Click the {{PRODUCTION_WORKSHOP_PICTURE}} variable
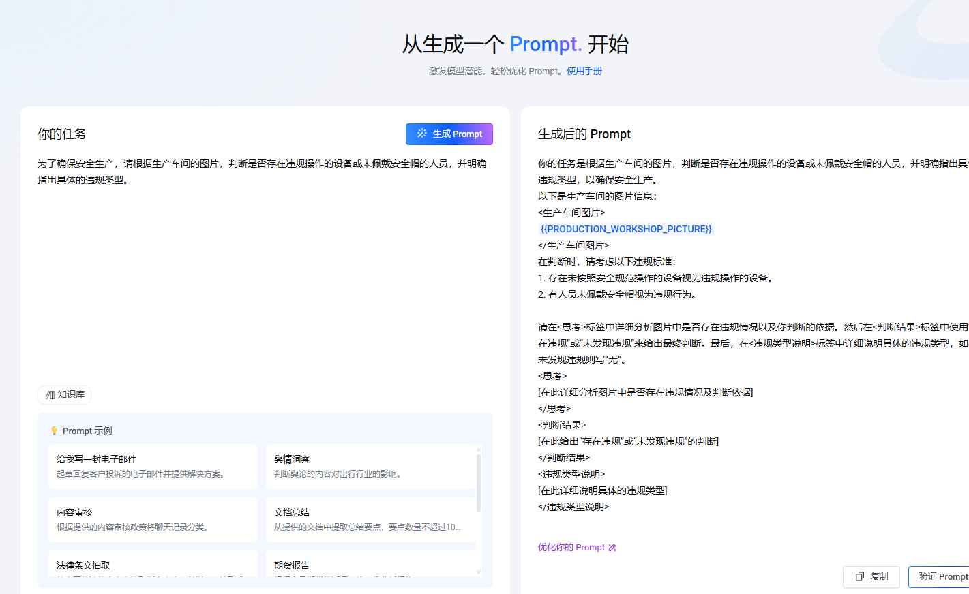 626,229
